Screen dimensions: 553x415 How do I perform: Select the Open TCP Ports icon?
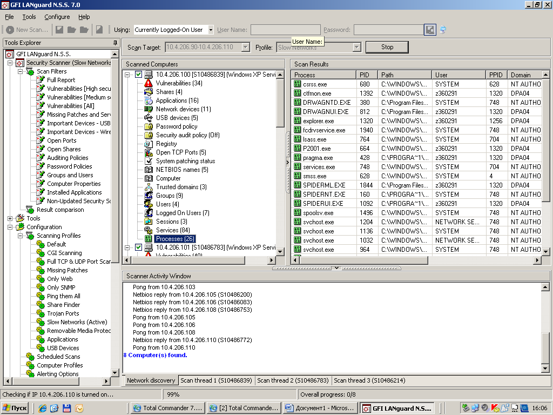pos(149,152)
